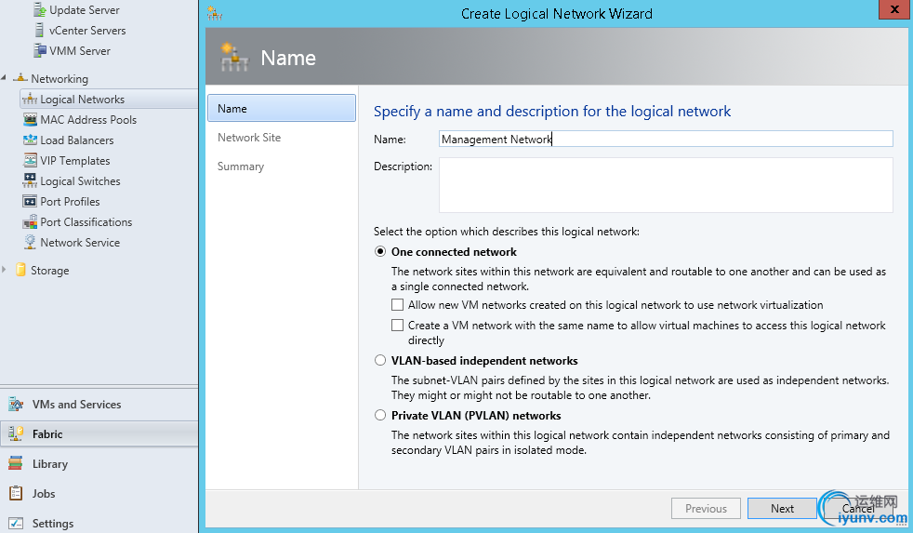This screenshot has width=913, height=533.
Task: Select MAC Address Pools tree item
Action: tap(88, 120)
